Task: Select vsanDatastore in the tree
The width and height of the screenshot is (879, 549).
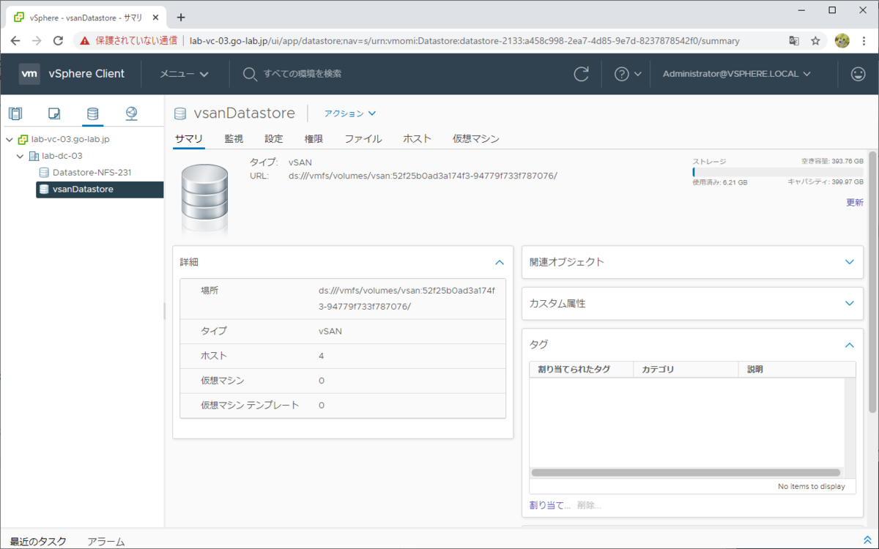Action: point(100,190)
